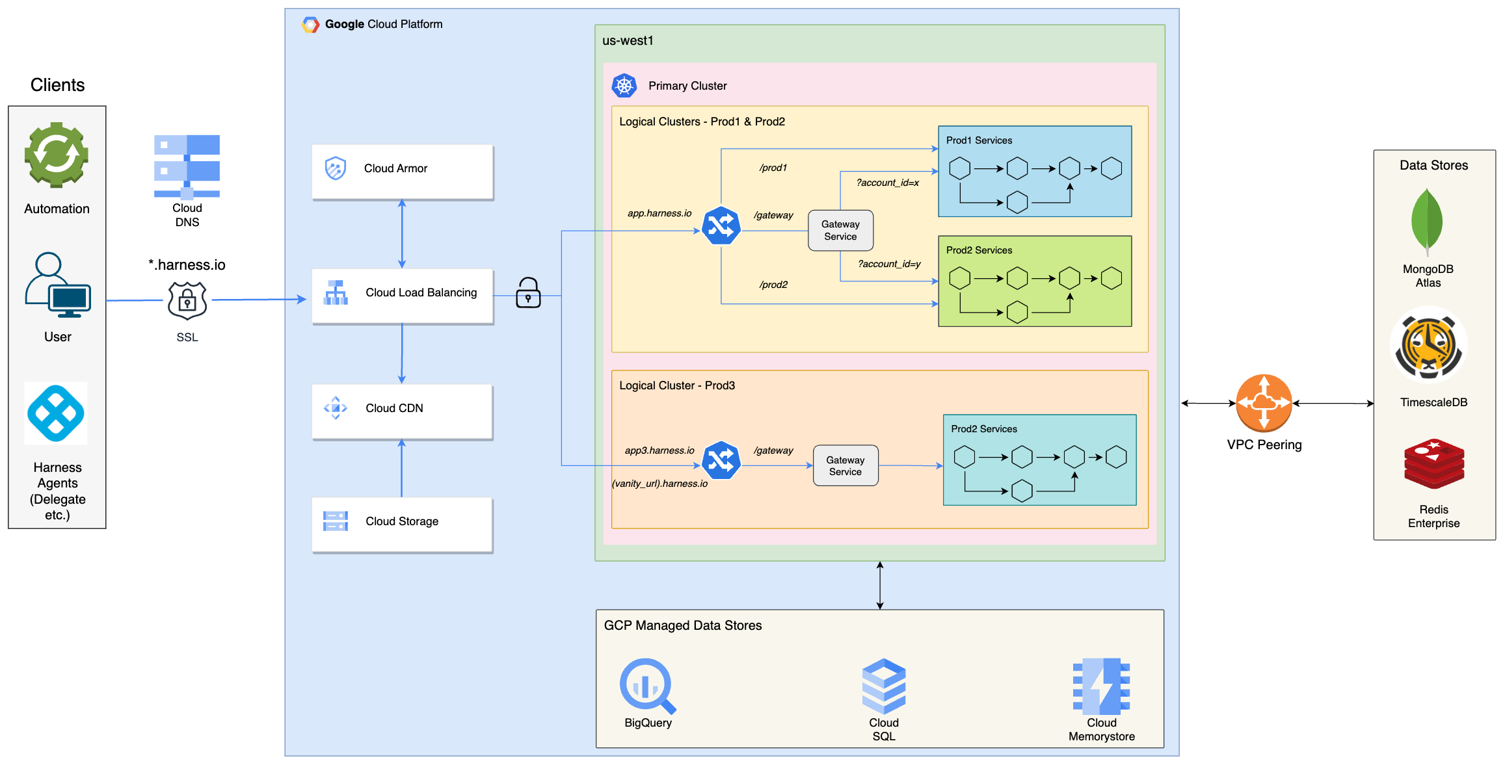Select the User computer icon
Viewport: 1505px width, 765px height.
[x=58, y=285]
